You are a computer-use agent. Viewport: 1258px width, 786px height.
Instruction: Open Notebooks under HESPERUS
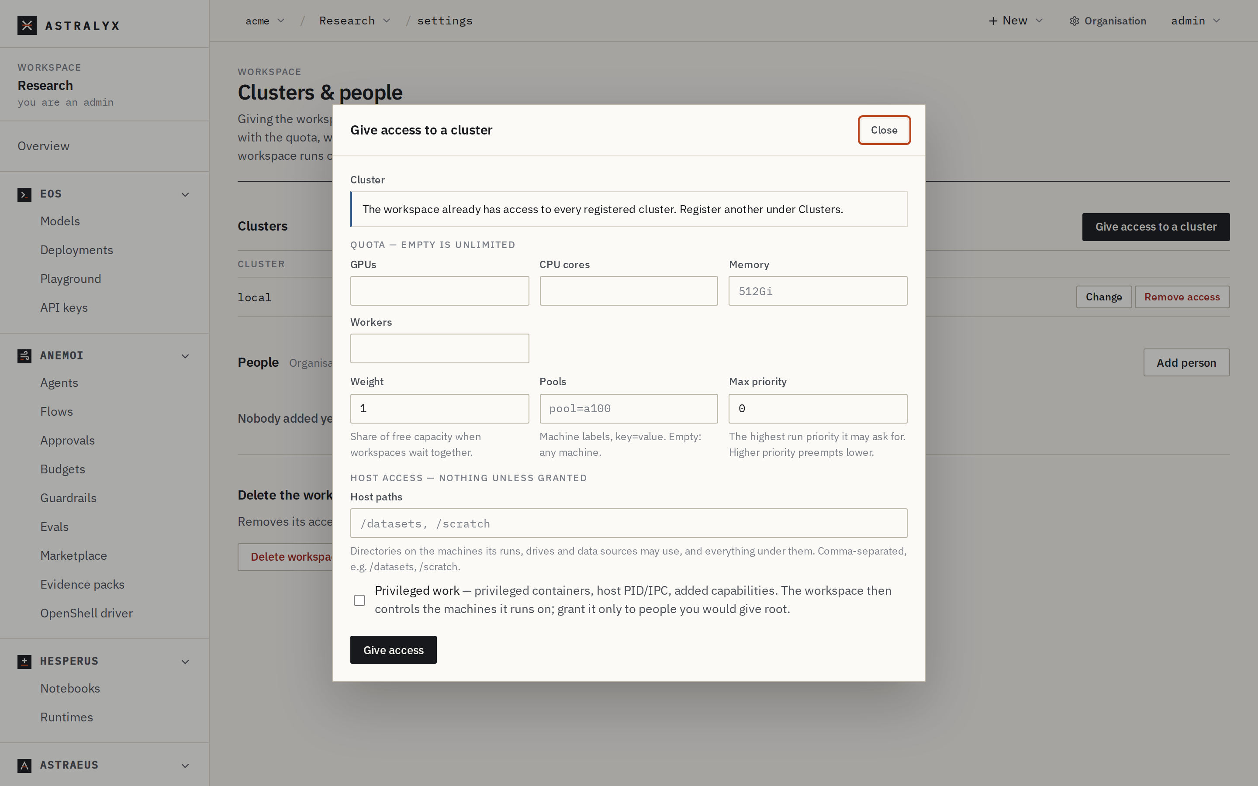click(70, 689)
